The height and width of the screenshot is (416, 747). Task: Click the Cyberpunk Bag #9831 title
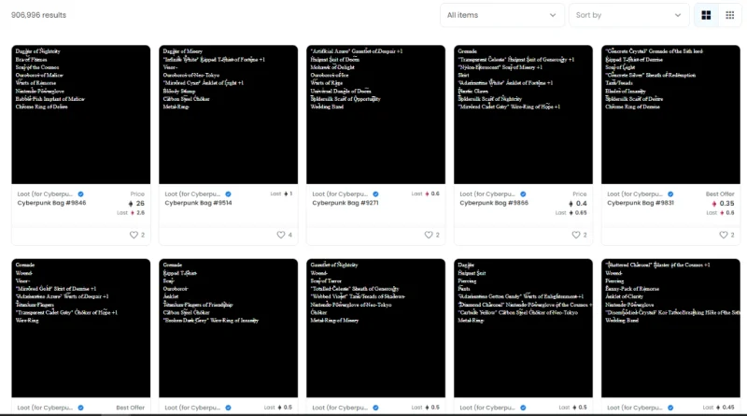[641, 203]
